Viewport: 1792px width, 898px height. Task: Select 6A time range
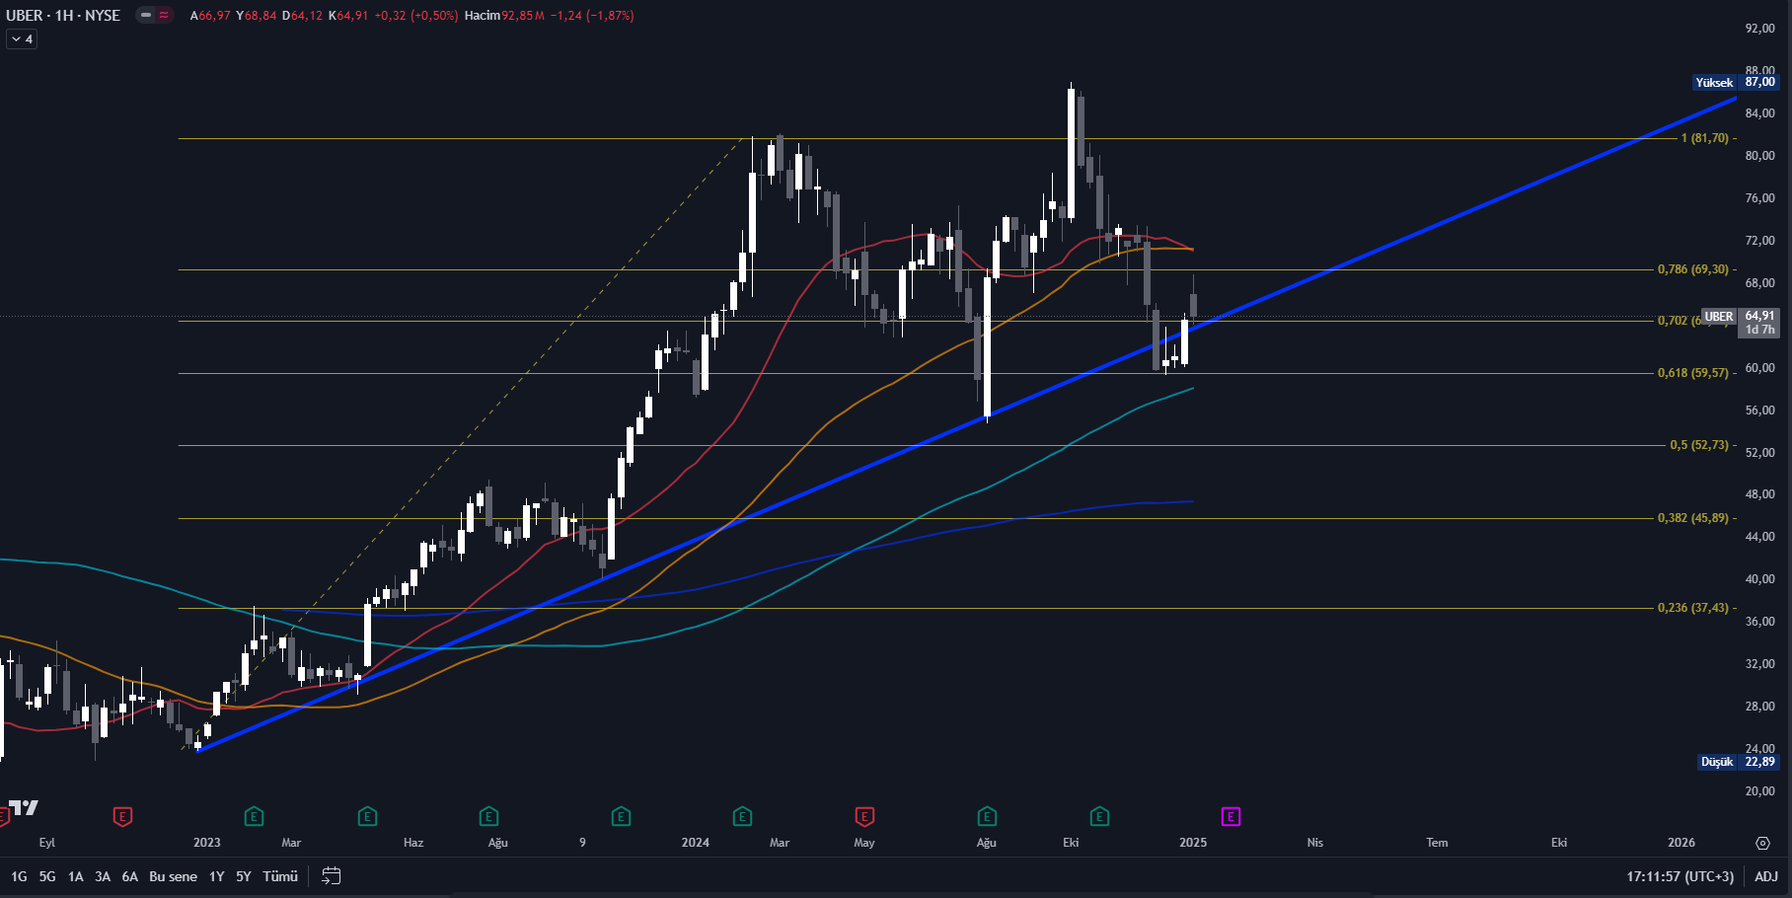coord(129,876)
